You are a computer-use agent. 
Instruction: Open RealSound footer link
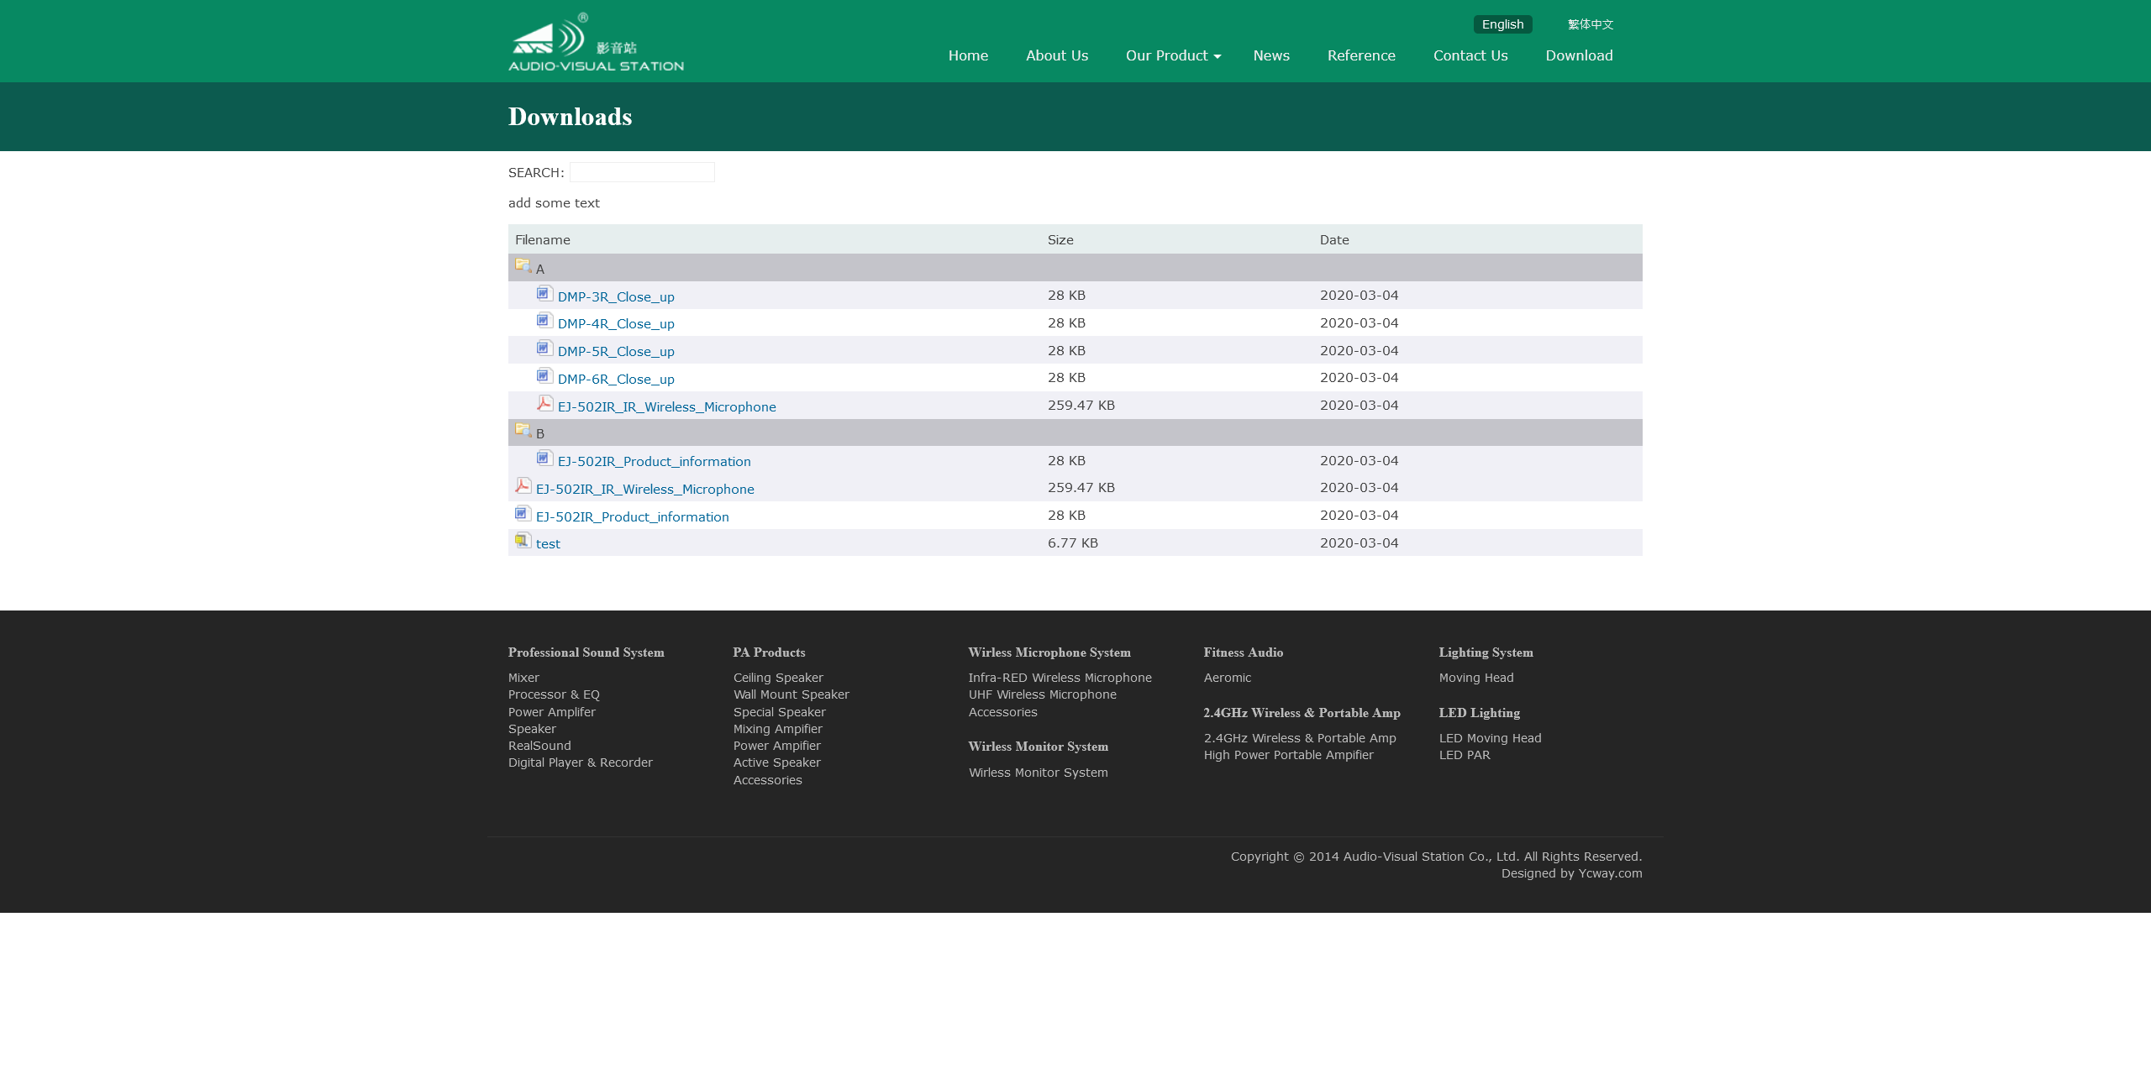539,746
